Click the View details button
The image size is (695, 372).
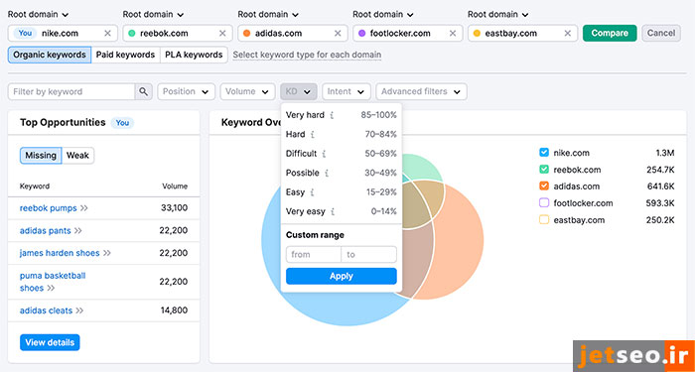pos(50,342)
